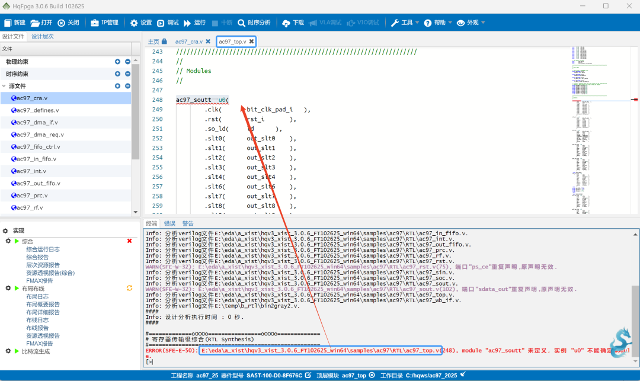Add a file to 物理约束 with plus icon
Image resolution: width=640 pixels, height=381 pixels.
click(x=117, y=62)
